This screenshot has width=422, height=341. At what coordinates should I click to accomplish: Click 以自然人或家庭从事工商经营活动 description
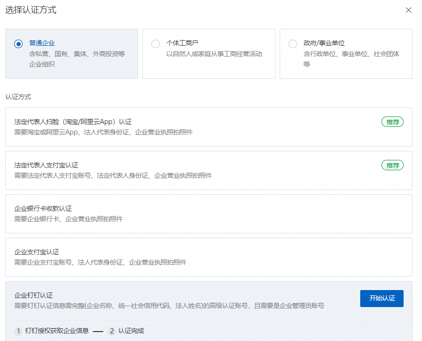[x=214, y=54]
